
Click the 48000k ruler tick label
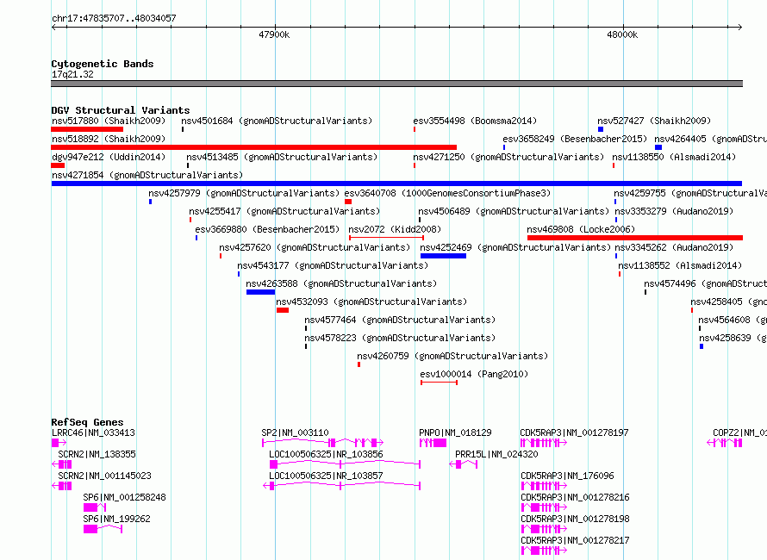click(622, 34)
